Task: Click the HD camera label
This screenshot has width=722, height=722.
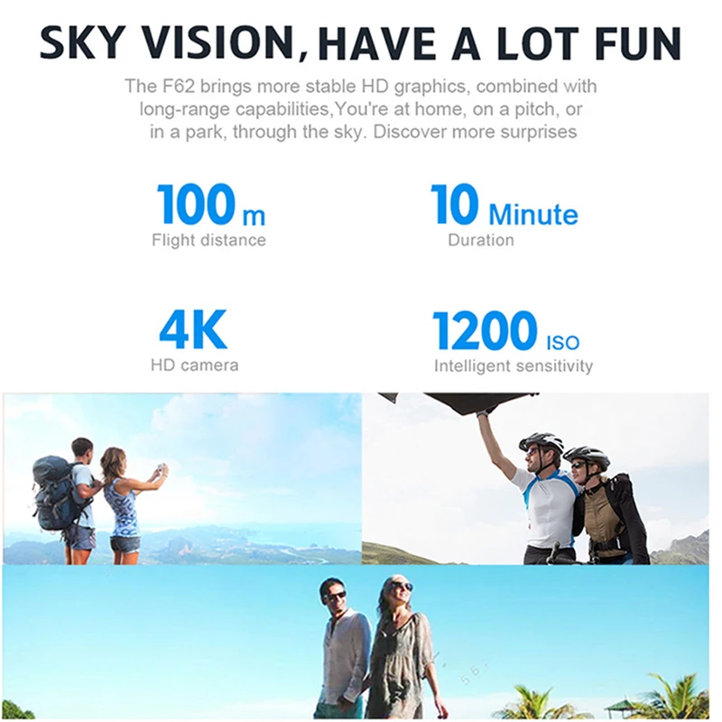Action: [x=195, y=366]
